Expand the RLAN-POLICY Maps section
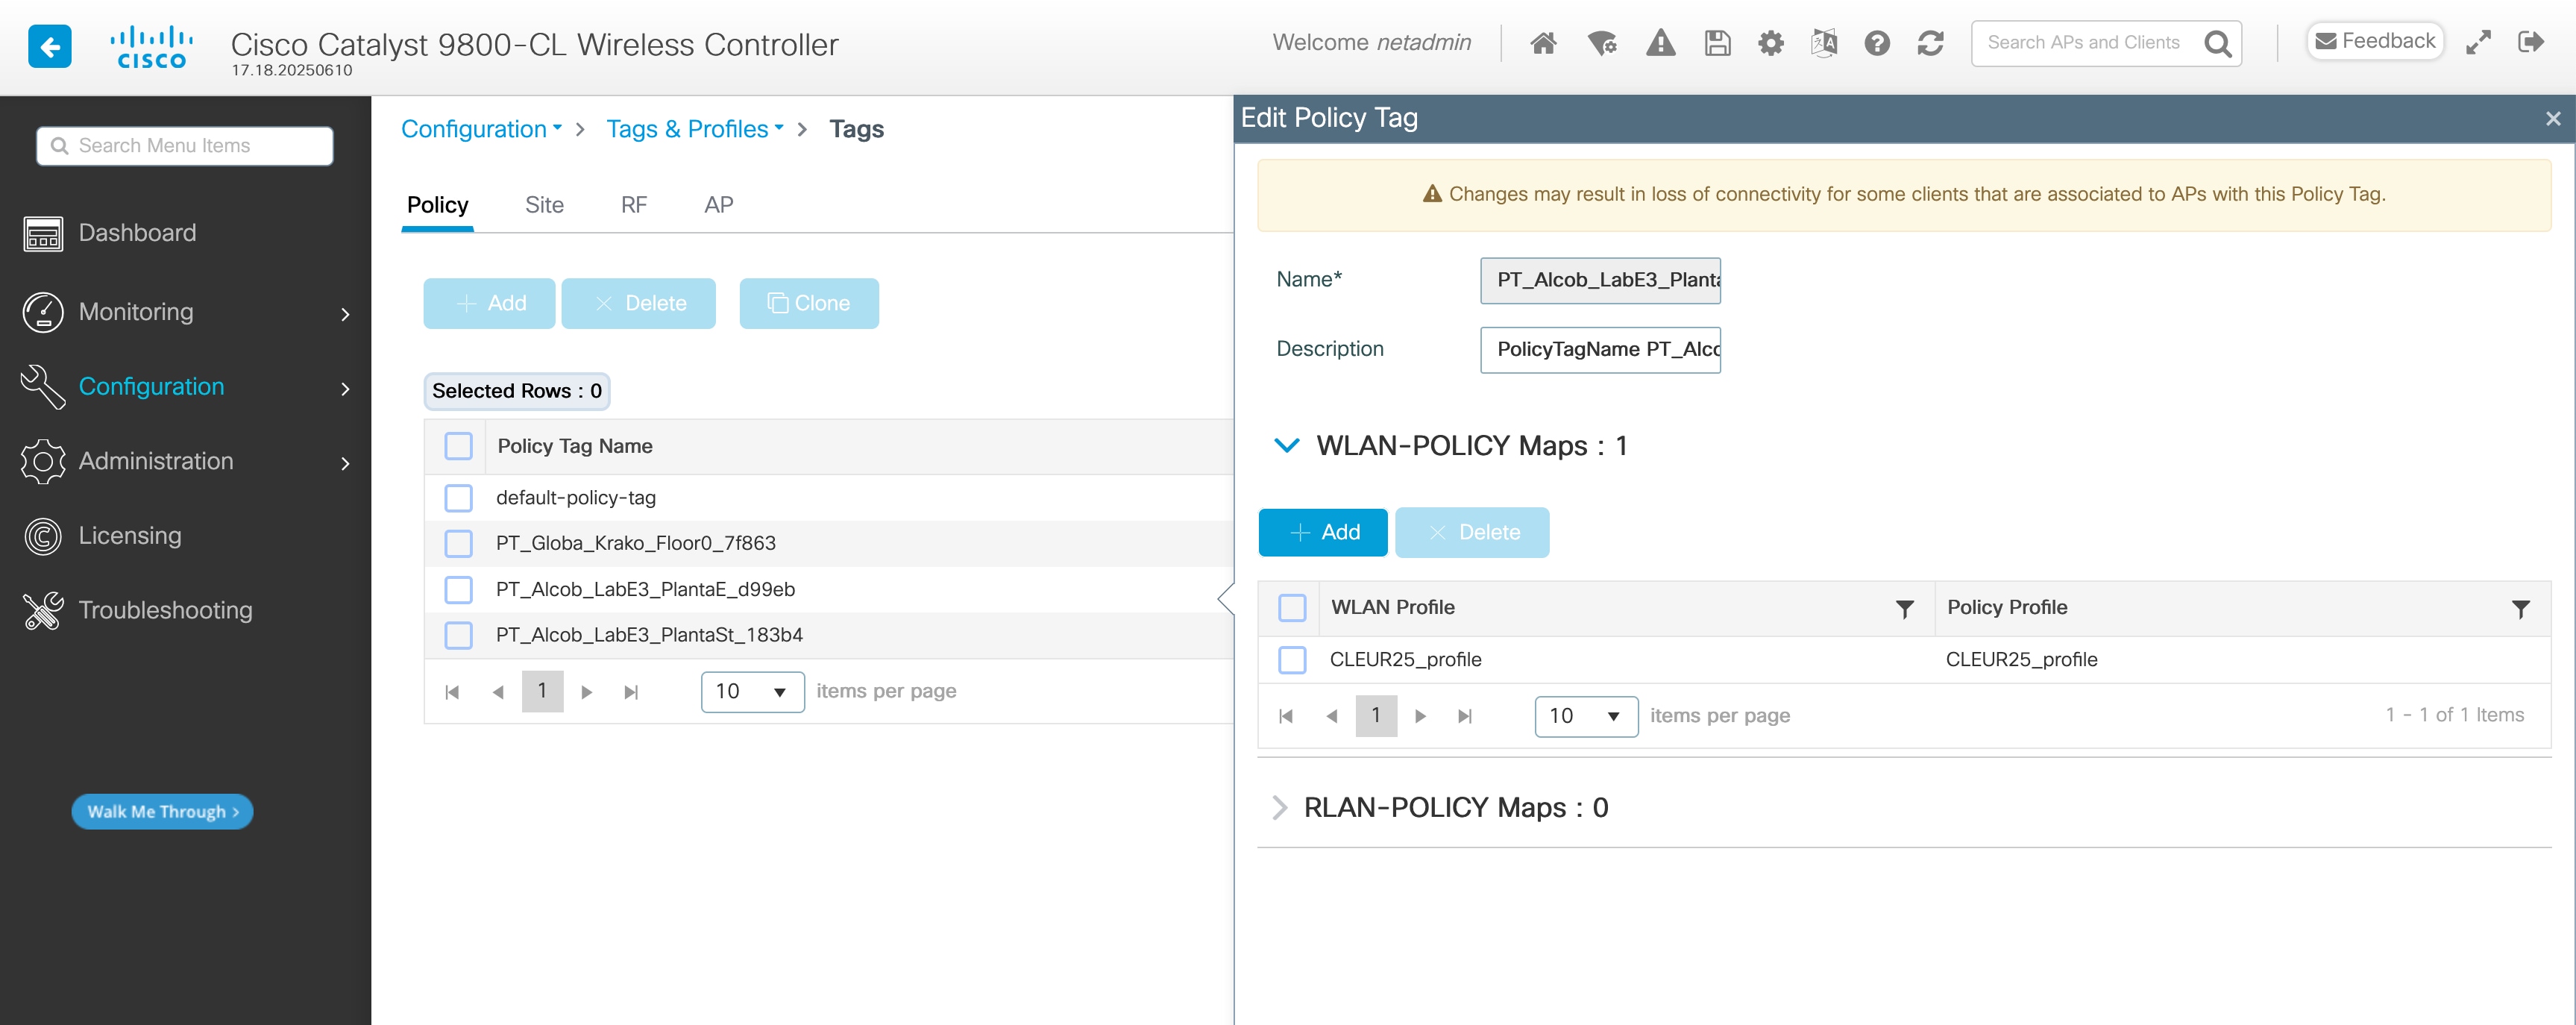This screenshot has width=2576, height=1025. (x=1279, y=808)
